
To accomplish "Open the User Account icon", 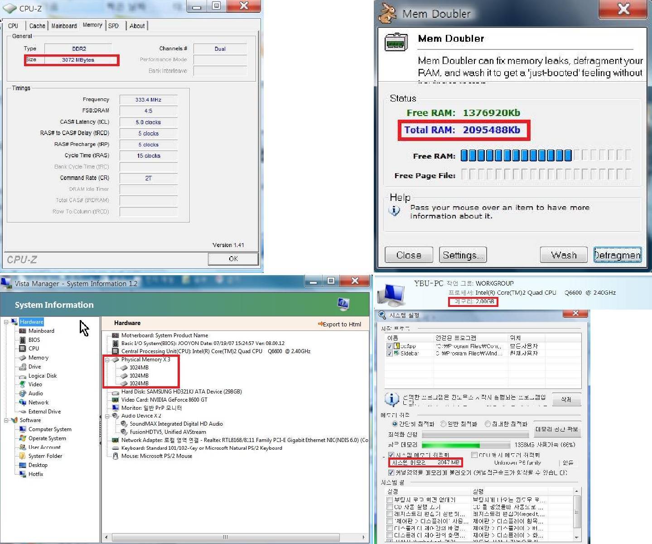I will (x=22, y=447).
